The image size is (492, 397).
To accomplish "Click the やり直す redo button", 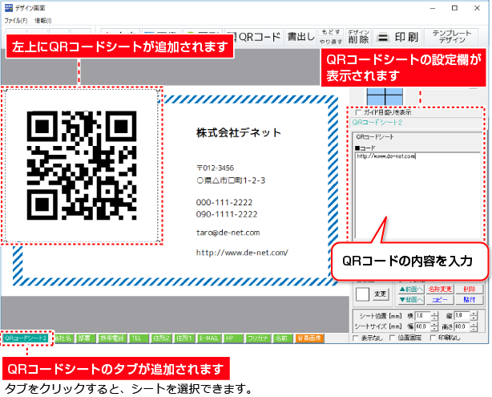I will click(x=331, y=42).
